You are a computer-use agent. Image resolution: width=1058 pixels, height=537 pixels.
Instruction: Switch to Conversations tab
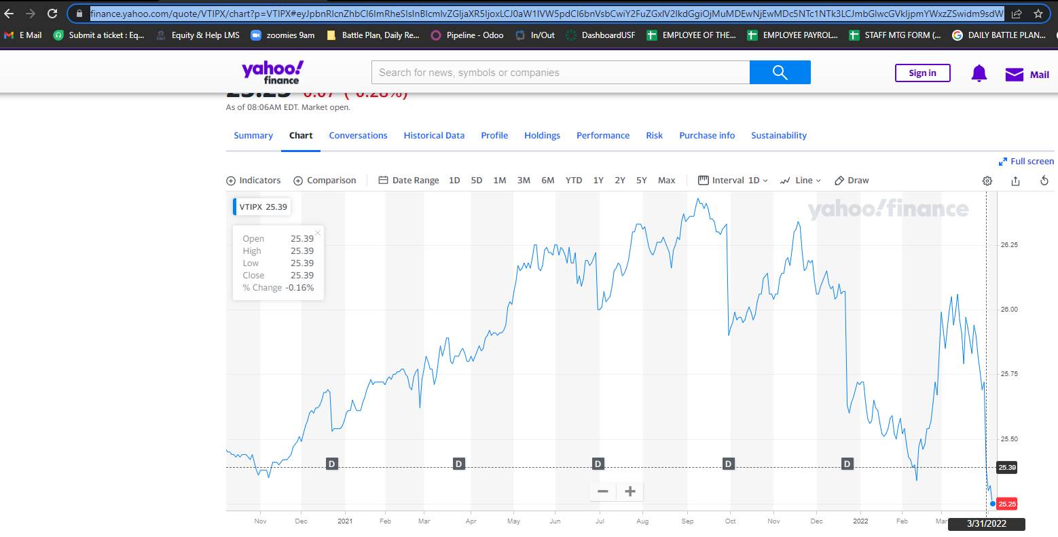point(358,136)
